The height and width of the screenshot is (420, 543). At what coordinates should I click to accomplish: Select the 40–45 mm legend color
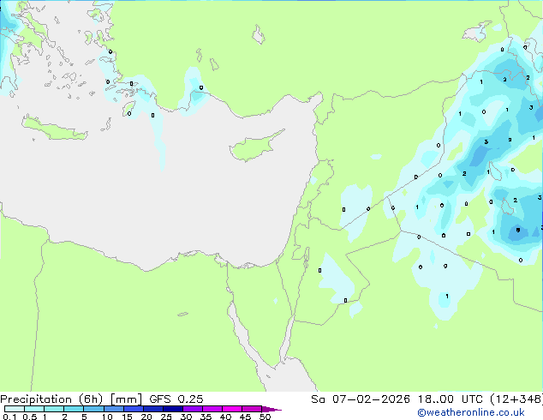(x=232, y=409)
